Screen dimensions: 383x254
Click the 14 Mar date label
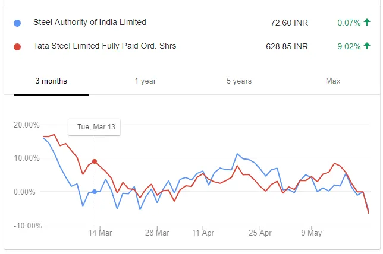(x=100, y=233)
